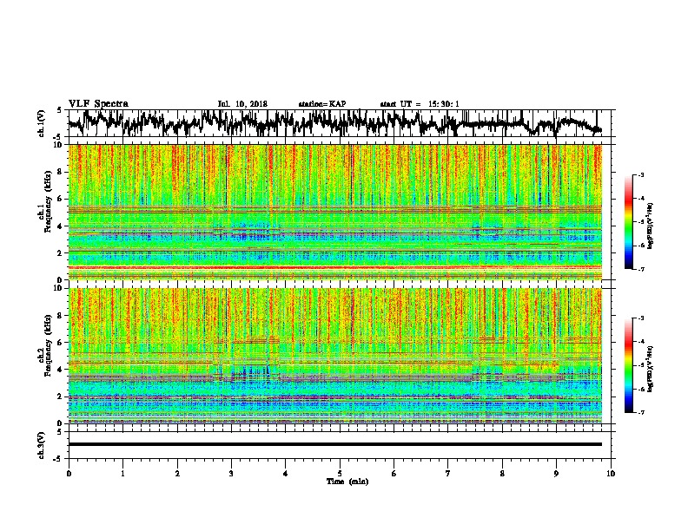Screen dimensions: 688x531
Task: Click the ch.2 "Frequency (kHz)" axis label
Action: 48,345
